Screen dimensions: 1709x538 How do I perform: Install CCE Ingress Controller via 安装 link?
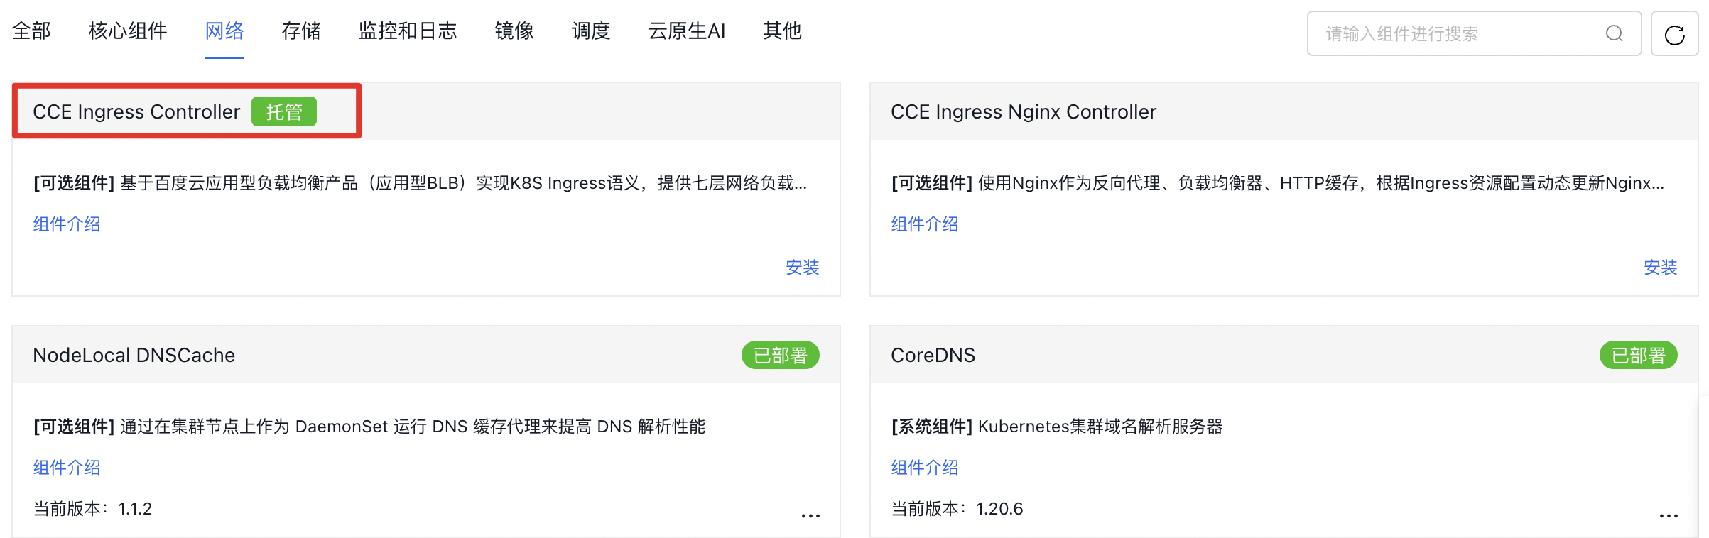(x=803, y=267)
